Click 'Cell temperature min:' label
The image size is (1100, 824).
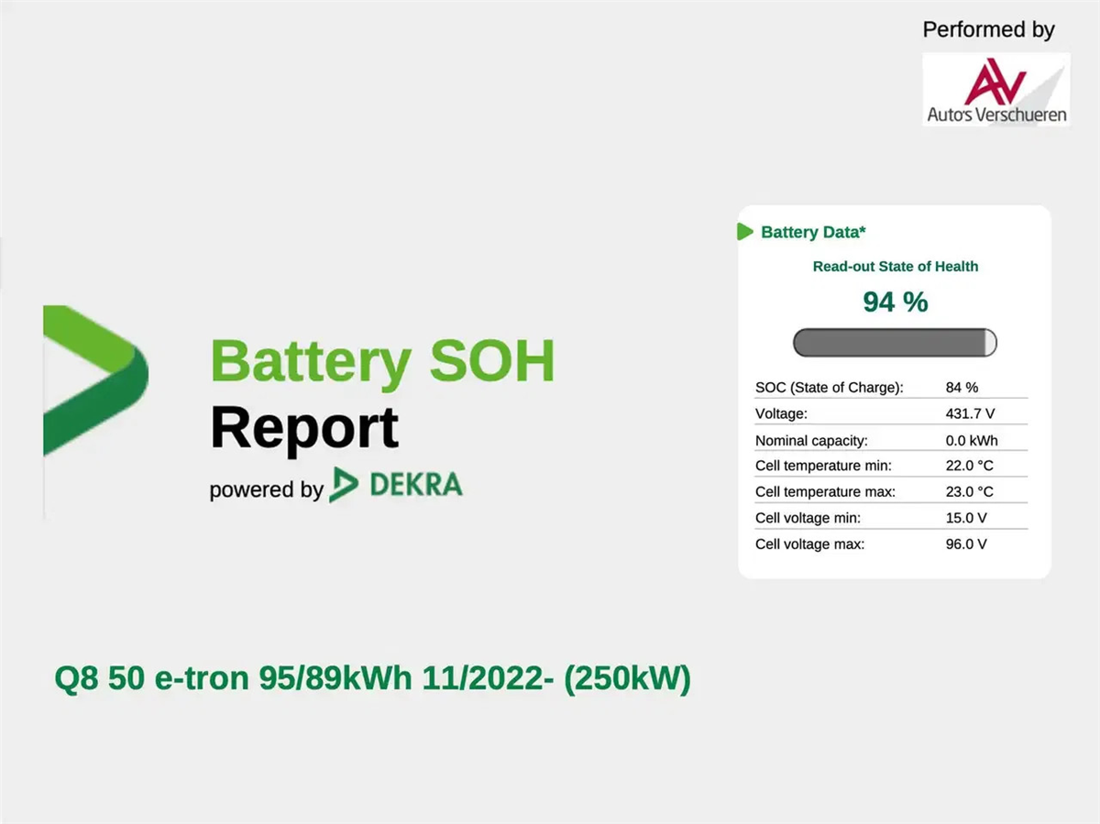tap(823, 466)
